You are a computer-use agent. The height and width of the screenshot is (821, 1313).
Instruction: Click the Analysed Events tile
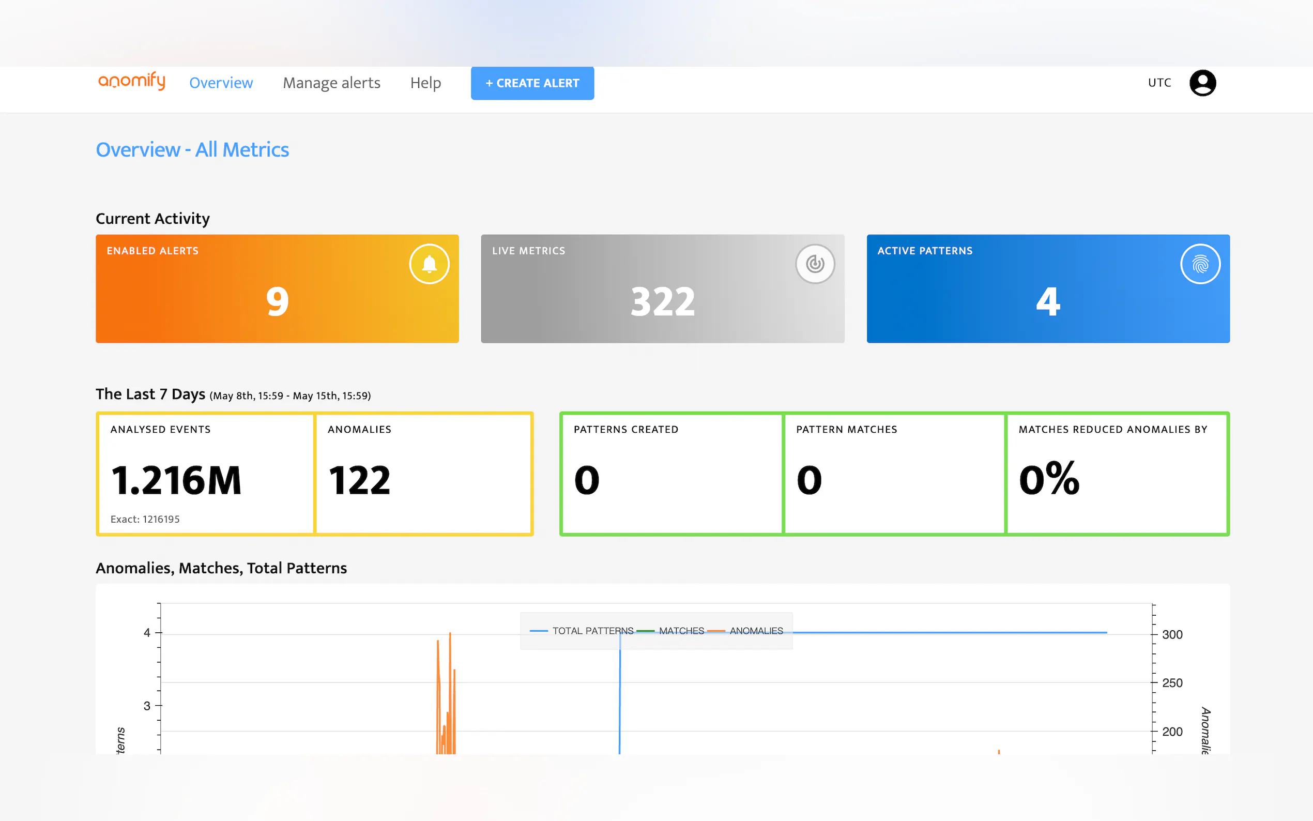[x=206, y=474]
